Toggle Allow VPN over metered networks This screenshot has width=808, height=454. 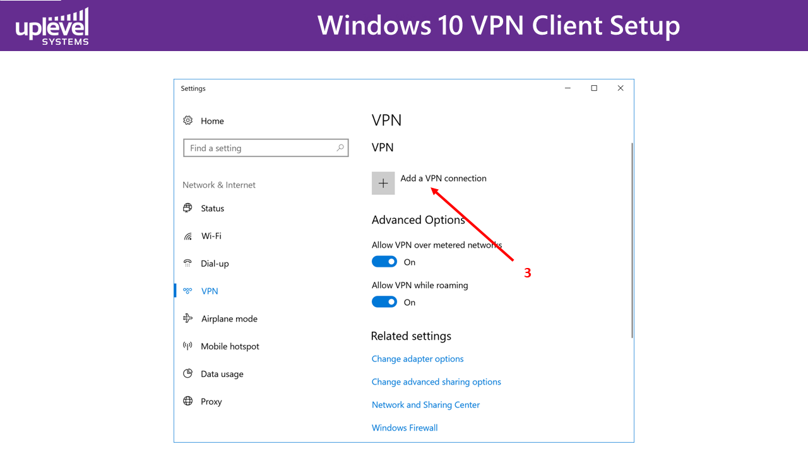pyautogui.click(x=384, y=262)
